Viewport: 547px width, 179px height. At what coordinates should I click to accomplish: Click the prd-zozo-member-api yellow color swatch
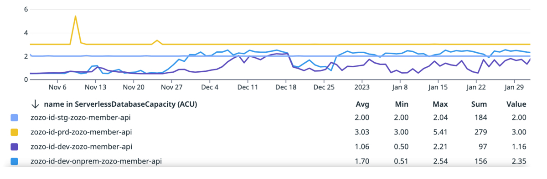(14, 132)
